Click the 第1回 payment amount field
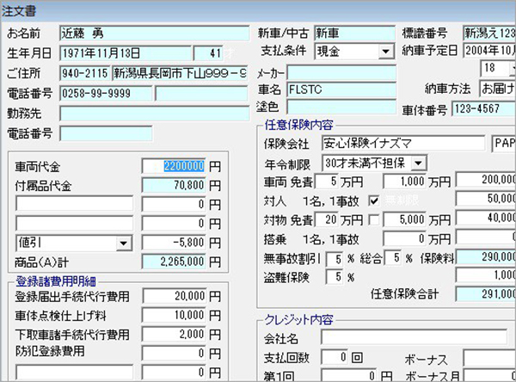 pos(349,376)
